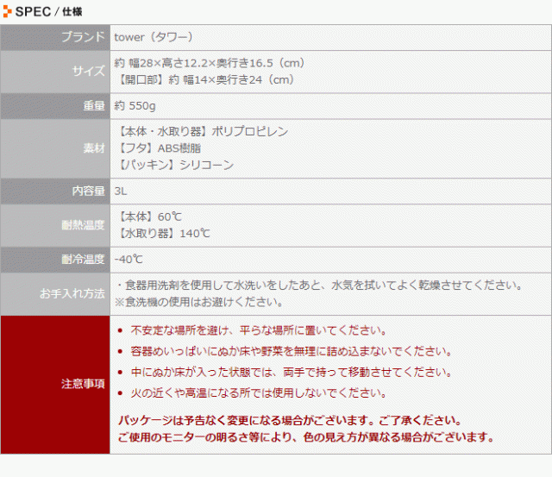552x477 pixels.
Task: Click the 3L capacity value
Action: [121, 191]
